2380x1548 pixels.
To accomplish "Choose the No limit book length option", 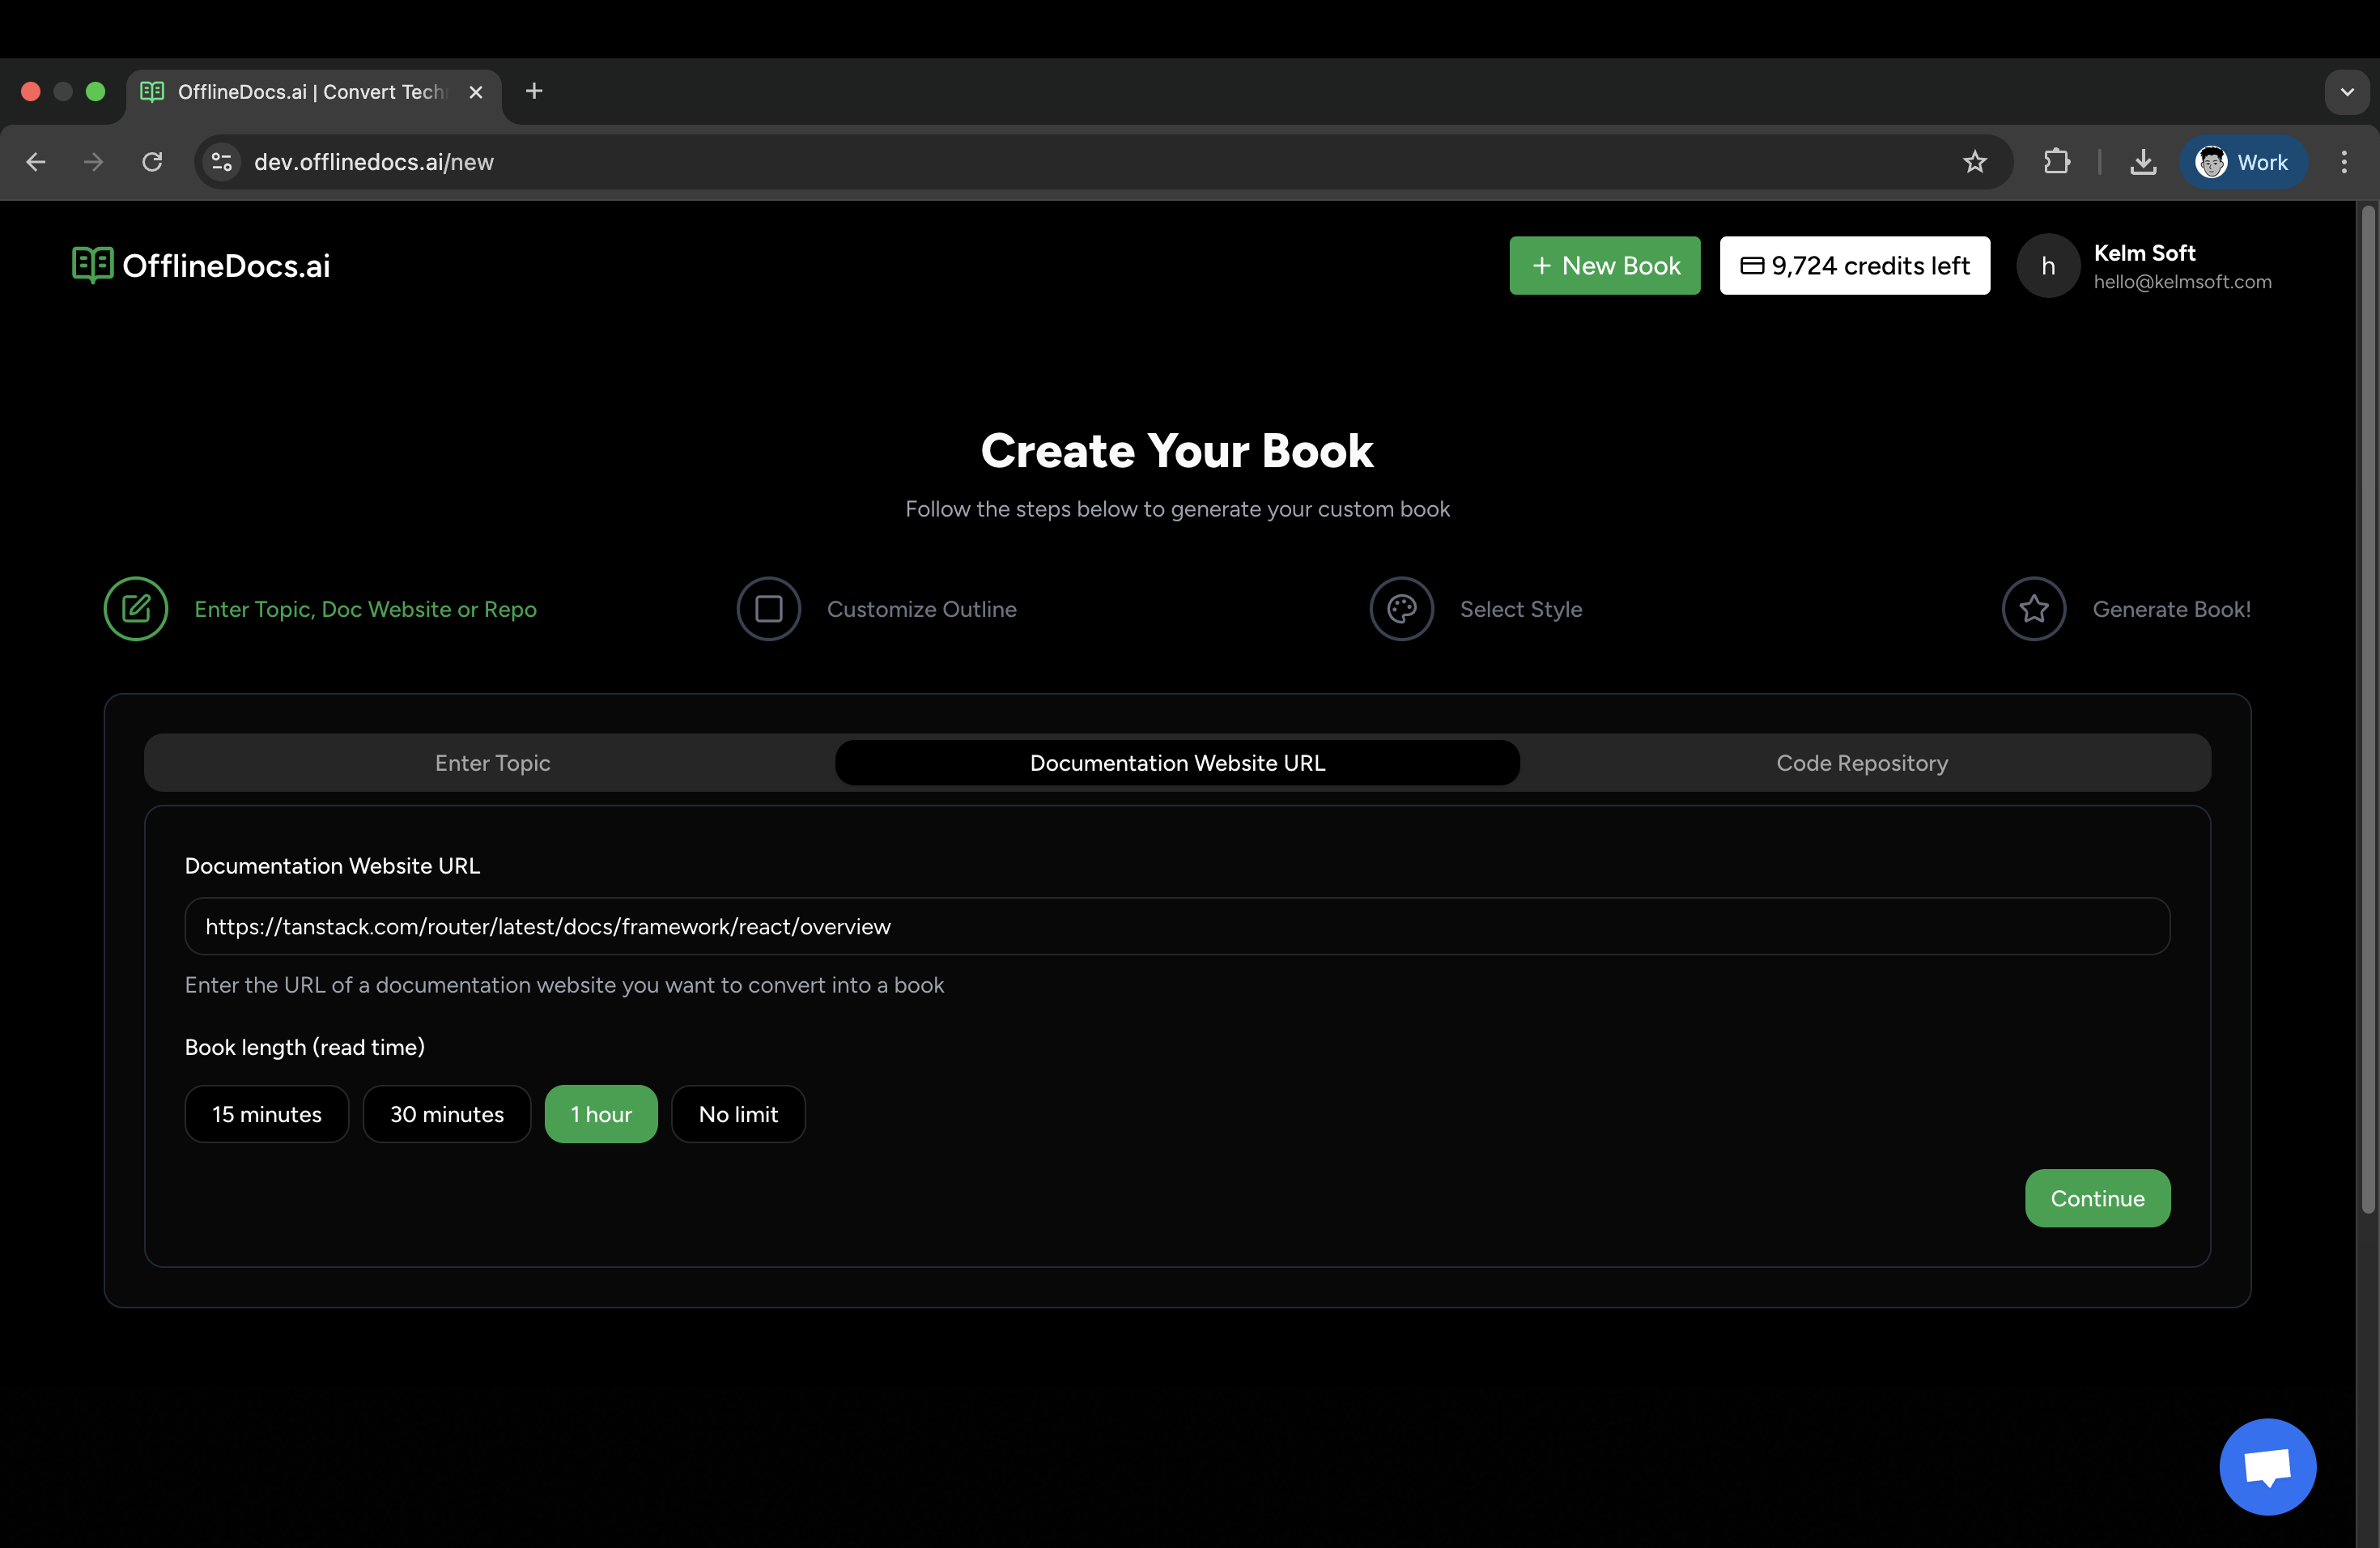I will (x=738, y=1113).
